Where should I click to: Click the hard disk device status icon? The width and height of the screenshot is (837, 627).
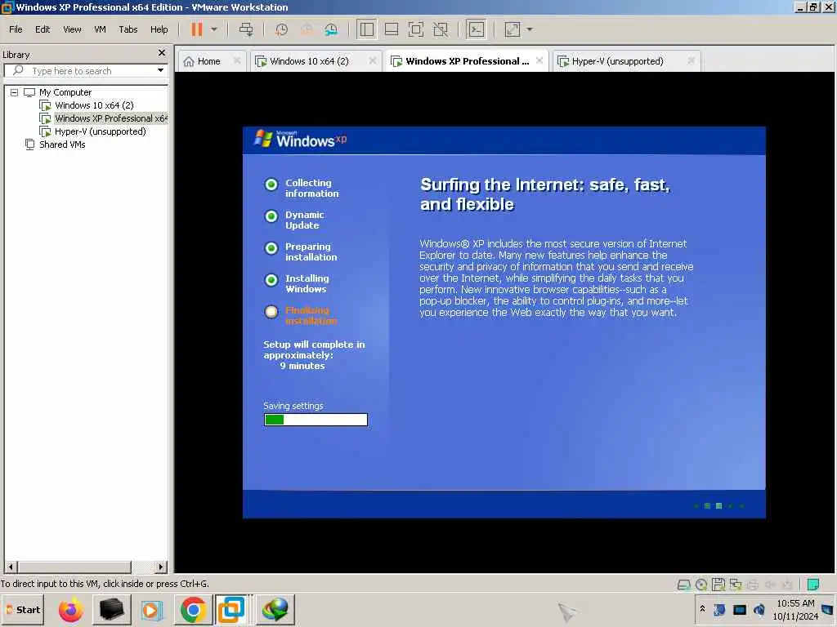tap(684, 585)
